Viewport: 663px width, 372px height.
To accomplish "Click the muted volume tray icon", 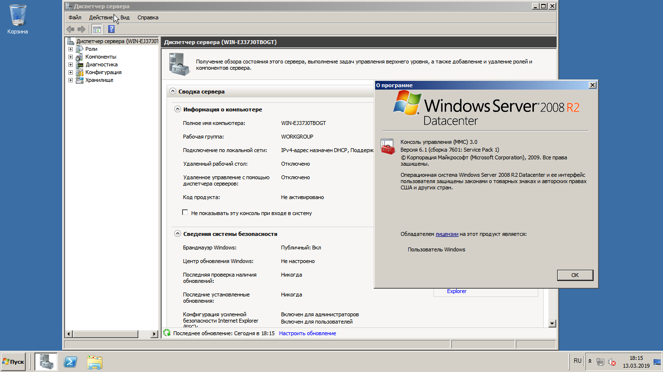I will (x=612, y=361).
